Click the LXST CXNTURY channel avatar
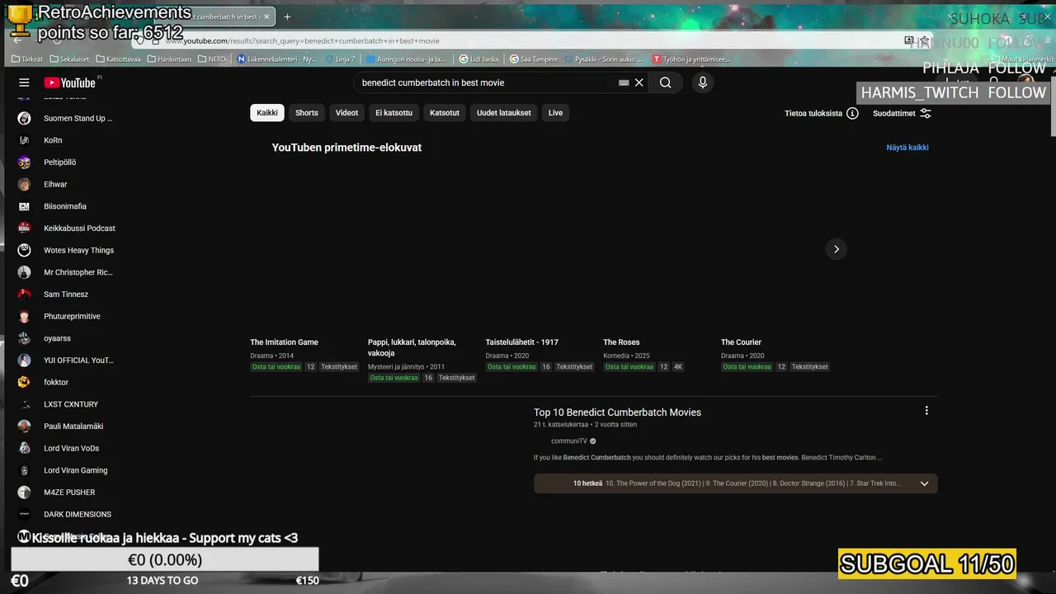Viewport: 1056px width, 594px height. 25,404
